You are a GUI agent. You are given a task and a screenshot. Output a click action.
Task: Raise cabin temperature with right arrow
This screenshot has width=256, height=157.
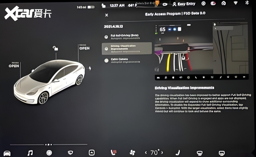pyautogui.click(x=162, y=152)
